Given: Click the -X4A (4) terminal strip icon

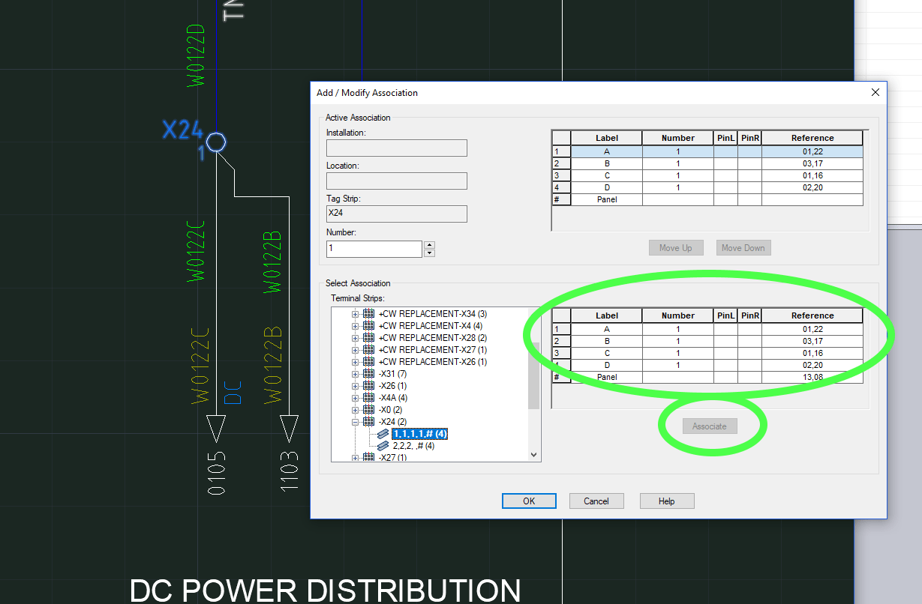Looking at the screenshot, I should coord(369,398).
